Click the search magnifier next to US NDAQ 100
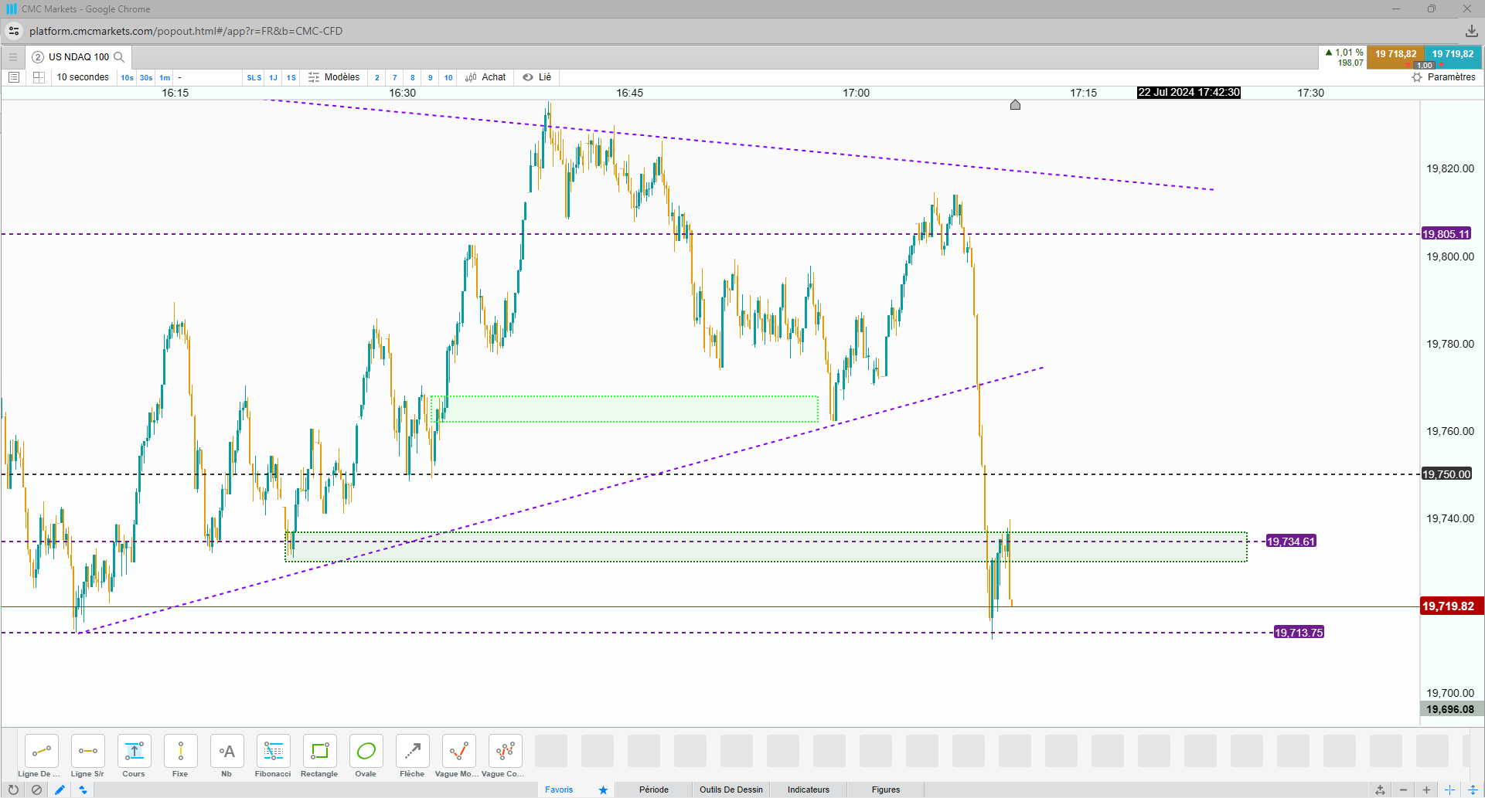The width and height of the screenshot is (1485, 798). point(119,57)
